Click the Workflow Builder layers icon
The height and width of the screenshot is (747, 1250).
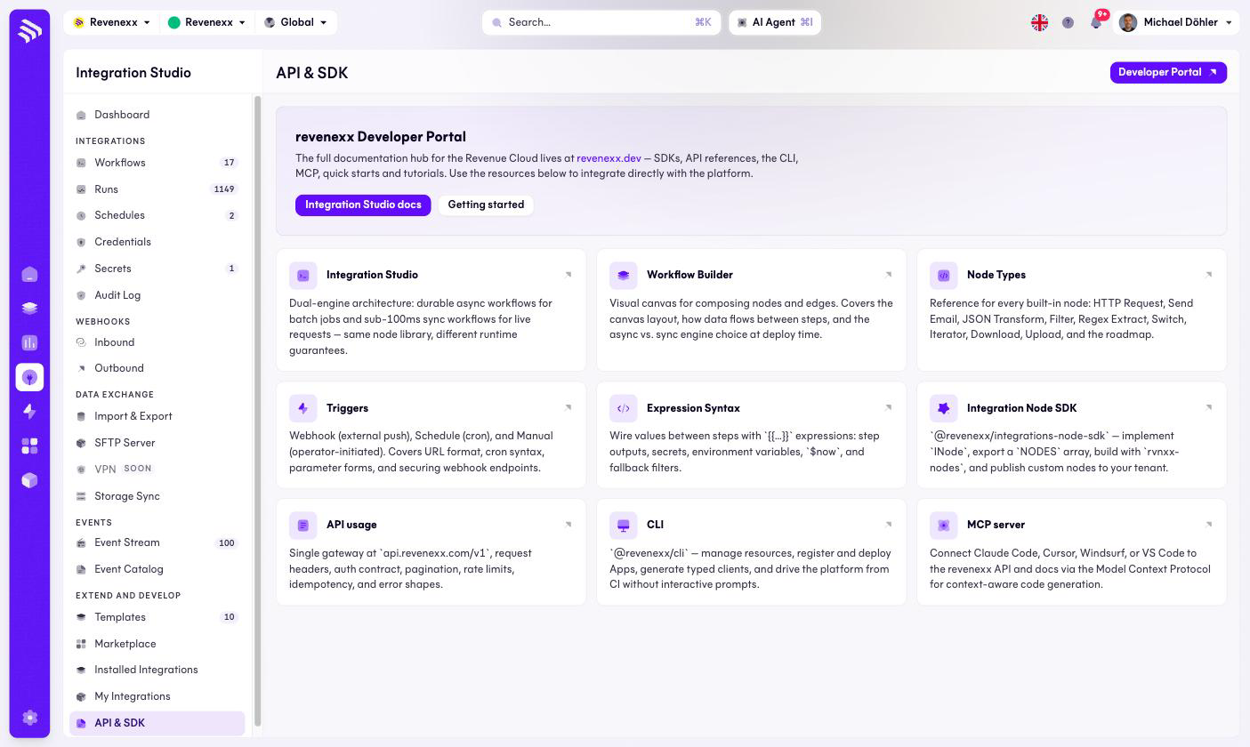pyautogui.click(x=624, y=275)
